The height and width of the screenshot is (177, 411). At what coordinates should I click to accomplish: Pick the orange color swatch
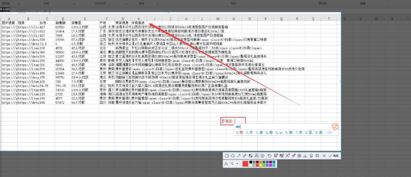click(260, 162)
